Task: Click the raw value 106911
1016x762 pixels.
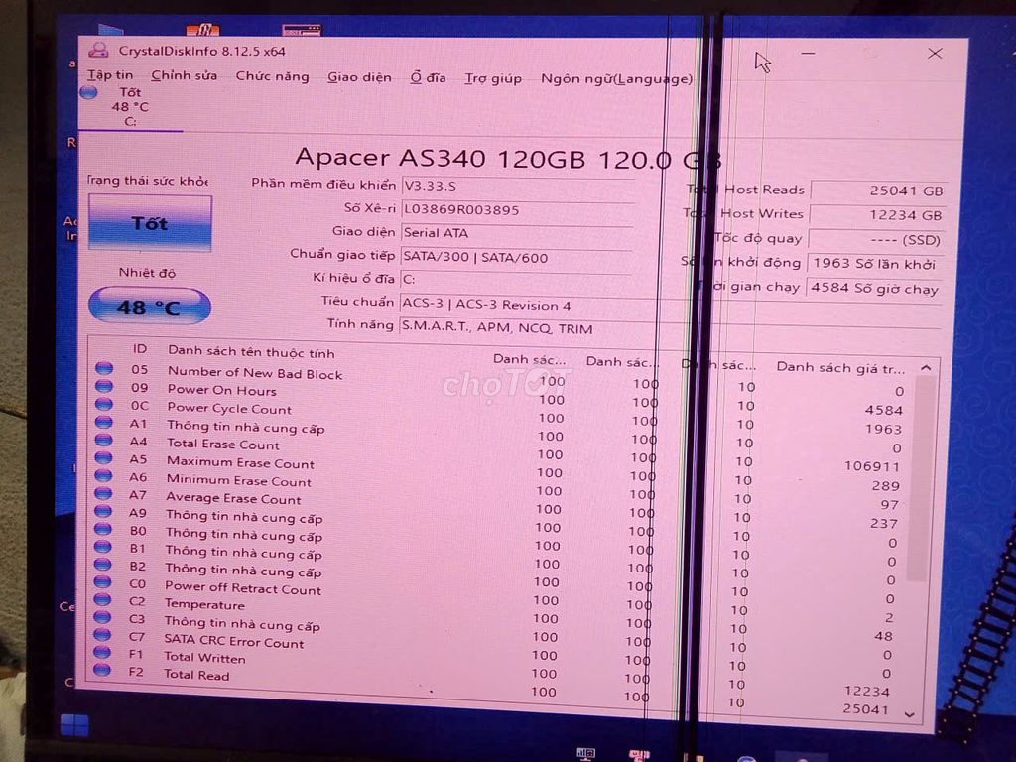Action: point(871,466)
